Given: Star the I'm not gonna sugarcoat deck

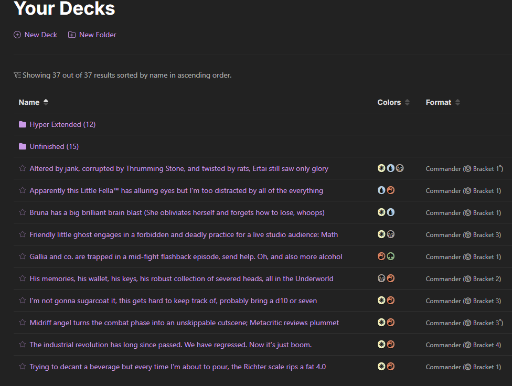Looking at the screenshot, I should [23, 301].
